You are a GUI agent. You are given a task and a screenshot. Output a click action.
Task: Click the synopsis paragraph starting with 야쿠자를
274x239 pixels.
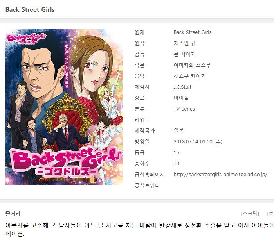(140, 229)
